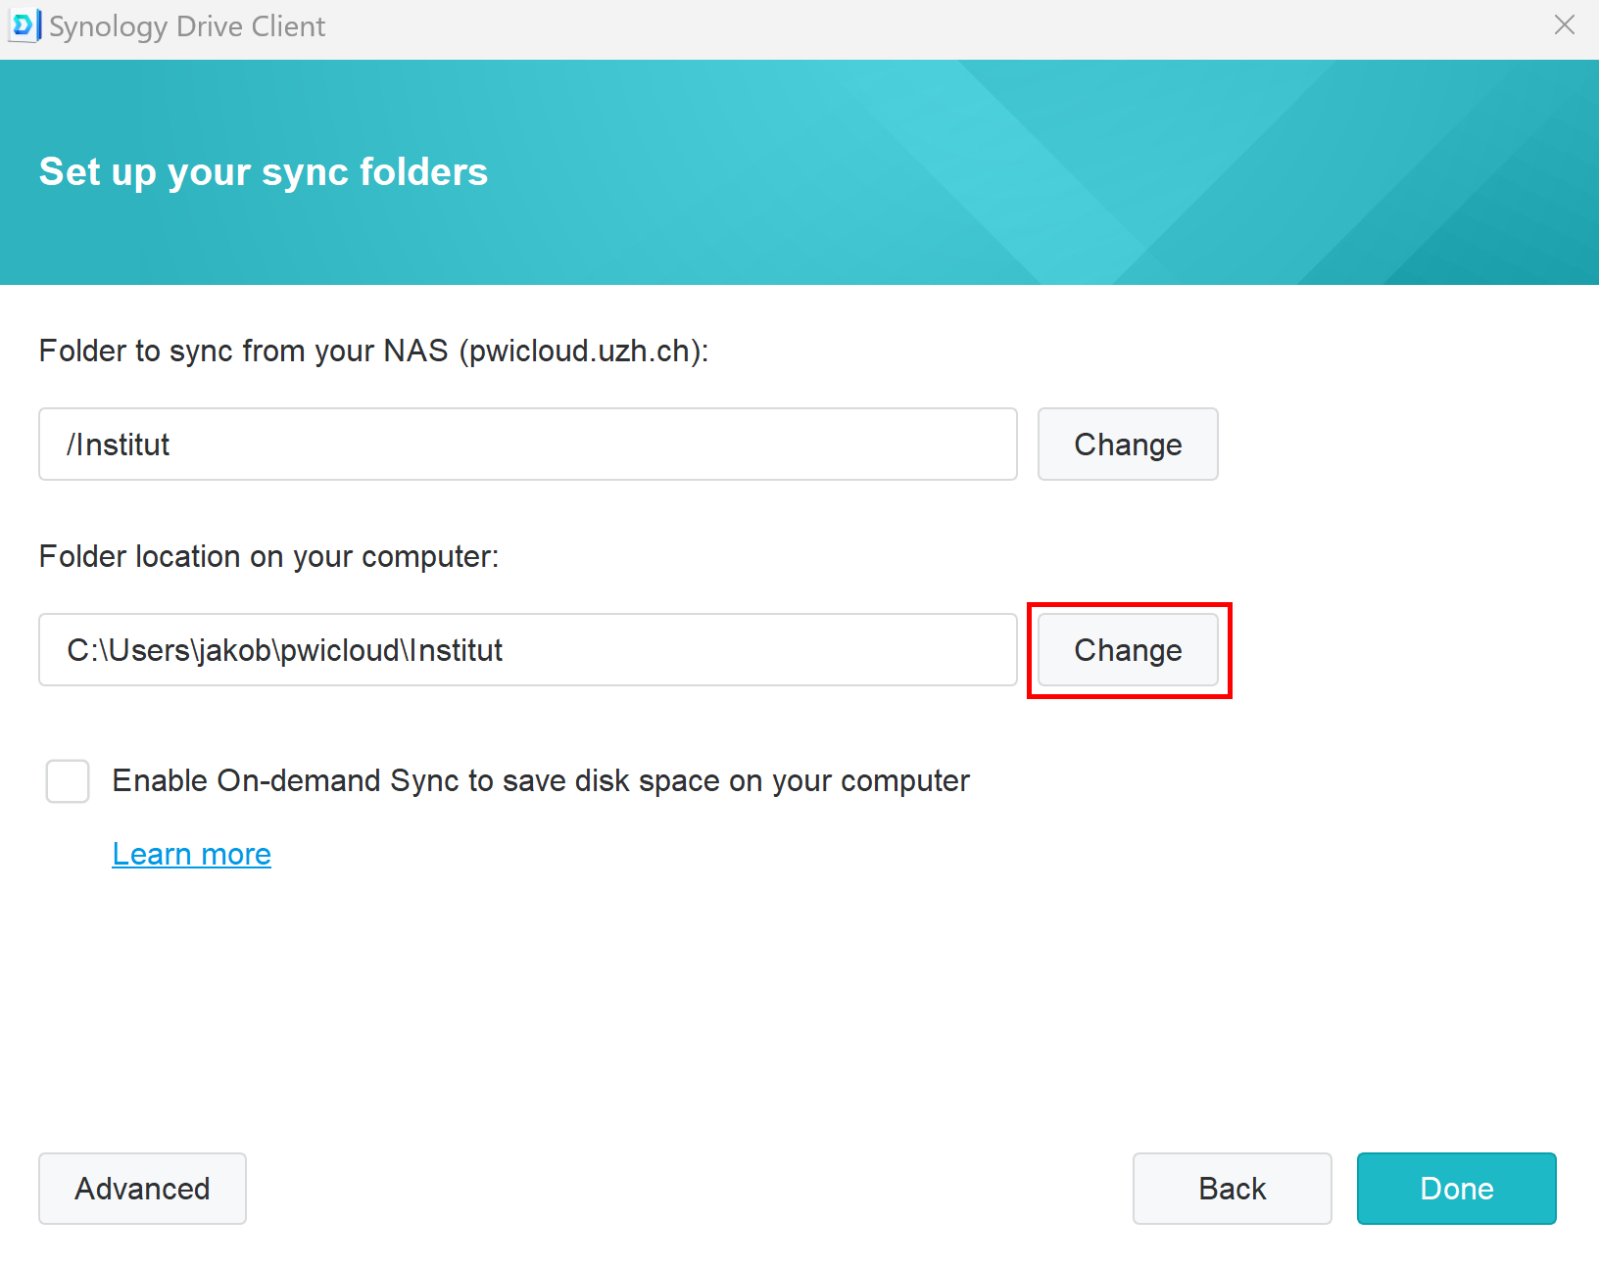
Task: Click the C:\Users\jakob\pwicloud\Institut path field
Action: point(528,650)
